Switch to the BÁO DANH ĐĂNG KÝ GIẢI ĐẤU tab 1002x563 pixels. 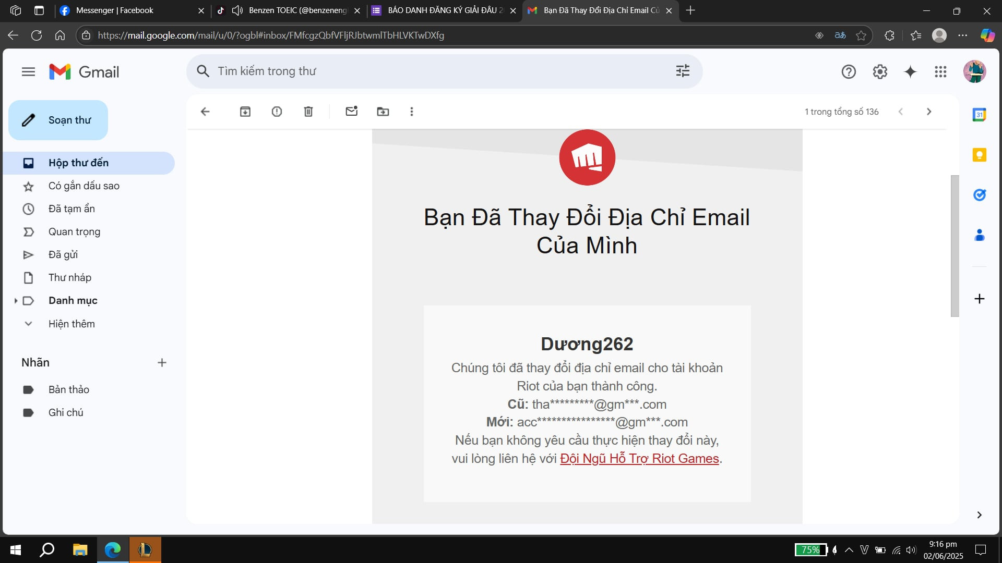click(x=444, y=10)
